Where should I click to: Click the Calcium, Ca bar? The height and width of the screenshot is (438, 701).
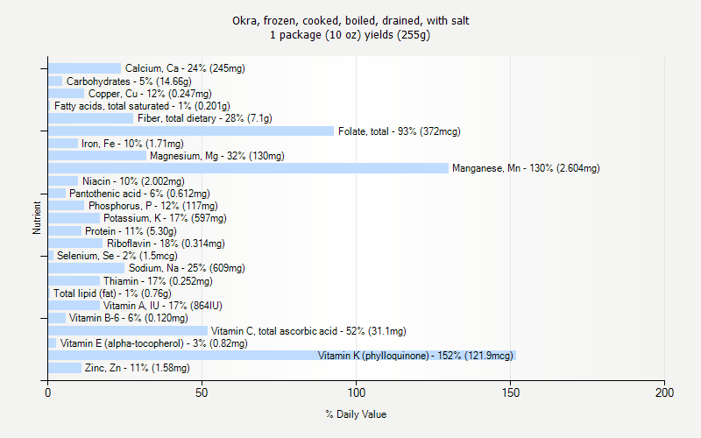[x=84, y=68]
